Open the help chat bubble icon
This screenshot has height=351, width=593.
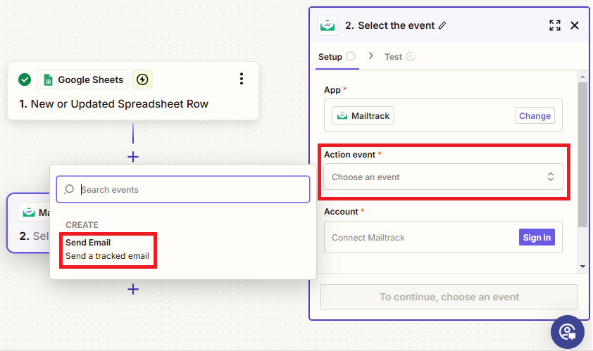567,331
